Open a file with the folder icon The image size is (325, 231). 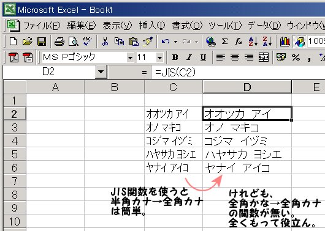coord(28,42)
